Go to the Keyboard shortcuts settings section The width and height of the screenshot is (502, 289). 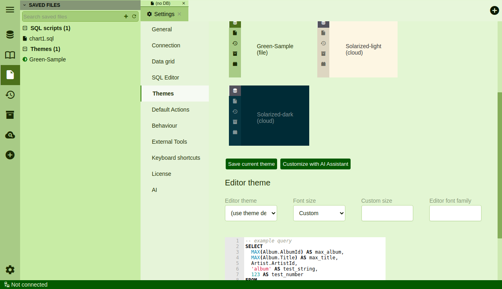pyautogui.click(x=176, y=158)
